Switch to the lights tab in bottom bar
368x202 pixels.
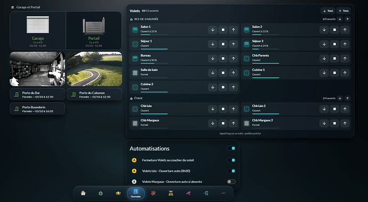tap(118, 193)
